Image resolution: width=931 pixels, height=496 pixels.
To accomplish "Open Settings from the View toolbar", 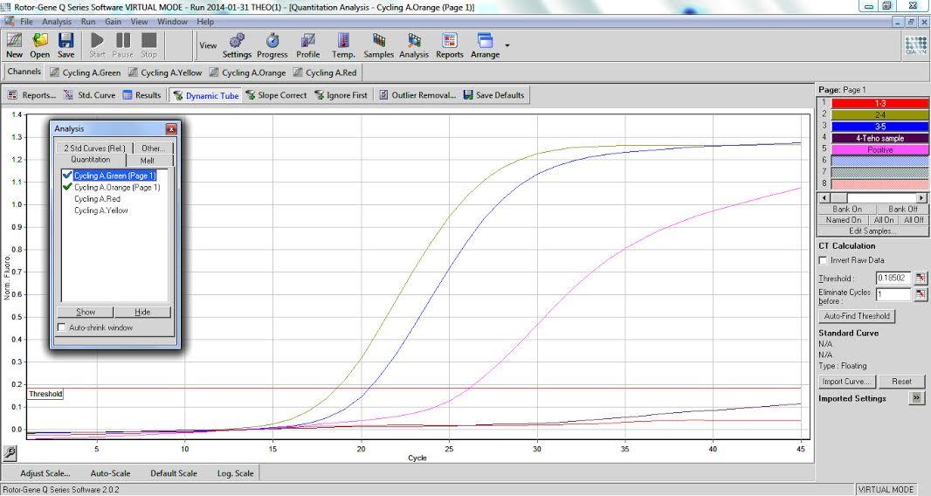I will [237, 45].
